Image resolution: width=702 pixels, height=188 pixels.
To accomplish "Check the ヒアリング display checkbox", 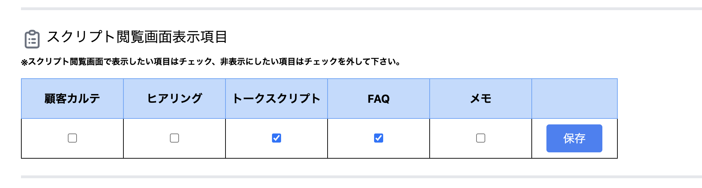I will coord(174,138).
